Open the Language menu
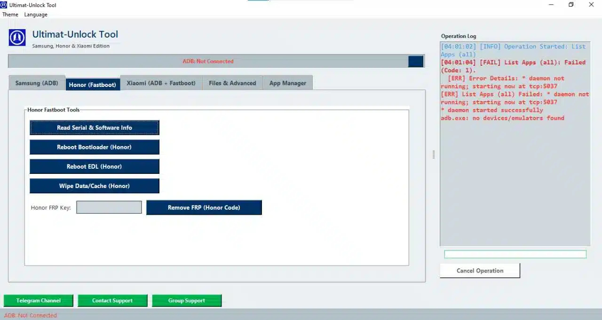The width and height of the screenshot is (602, 320). click(x=36, y=15)
